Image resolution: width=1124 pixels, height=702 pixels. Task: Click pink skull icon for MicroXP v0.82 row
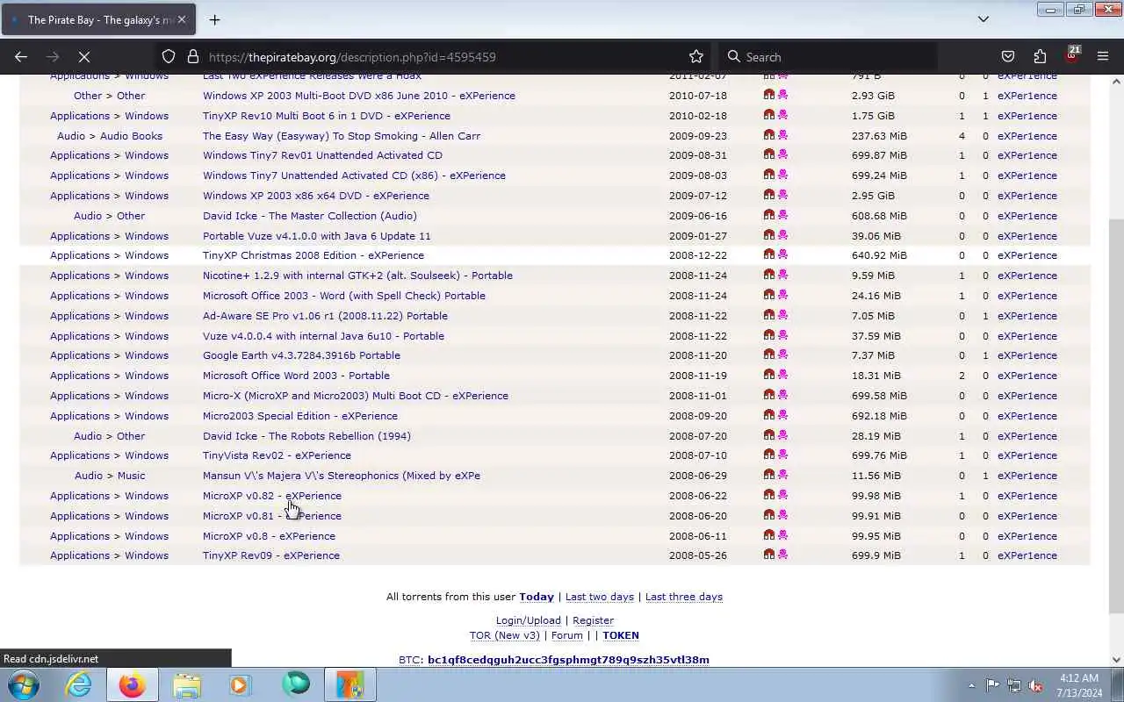click(x=782, y=495)
